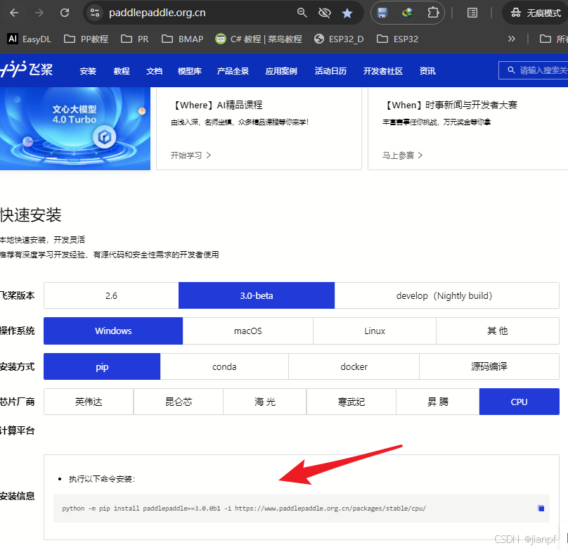Select Windows operating system

coord(113,331)
